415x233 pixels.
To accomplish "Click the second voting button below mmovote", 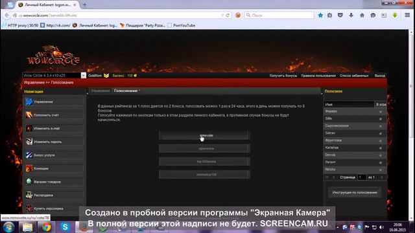I will [204, 148].
